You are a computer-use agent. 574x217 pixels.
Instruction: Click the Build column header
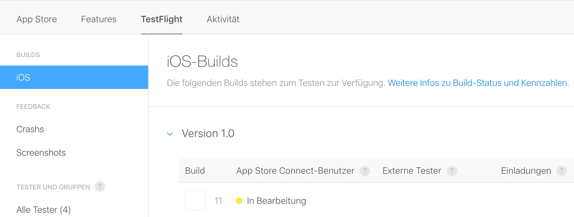195,171
